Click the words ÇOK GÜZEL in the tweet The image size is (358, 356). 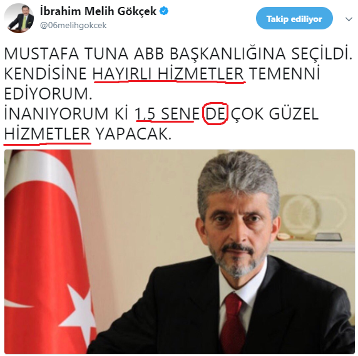coord(275,114)
